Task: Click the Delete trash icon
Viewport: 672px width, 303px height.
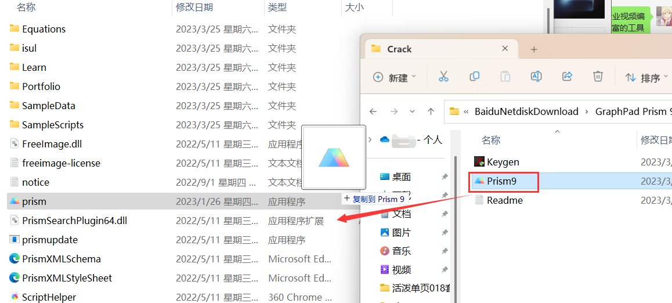Action: (598, 77)
